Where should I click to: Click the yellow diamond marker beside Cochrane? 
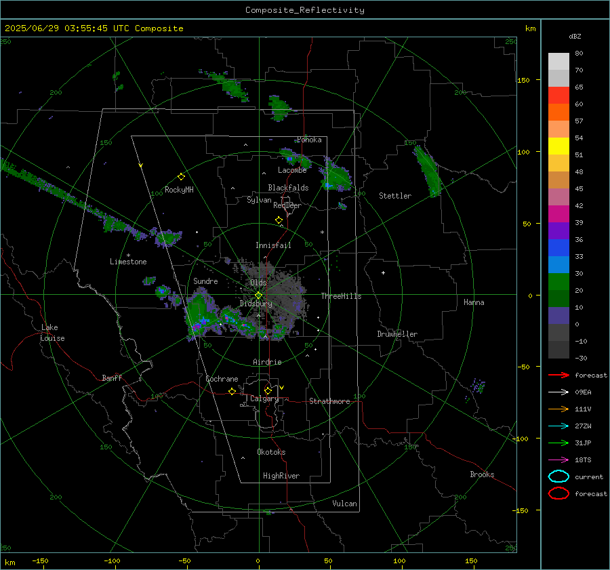[x=232, y=391]
